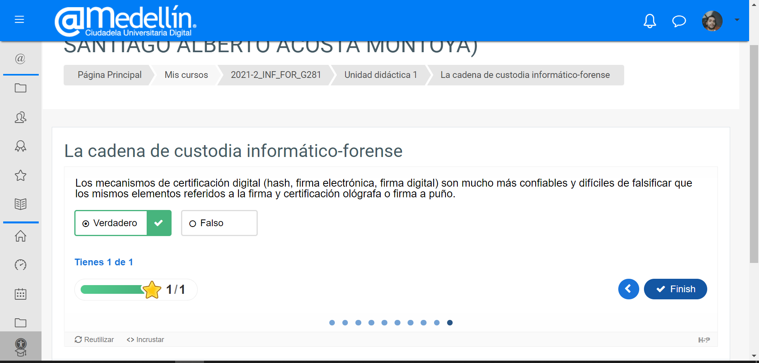Image resolution: width=759 pixels, height=363 pixels.
Task: Click the Finish button
Action: click(x=675, y=289)
